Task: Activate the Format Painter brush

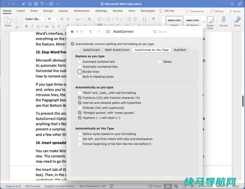Action: (17, 27)
